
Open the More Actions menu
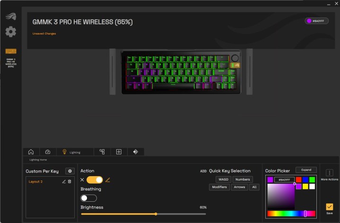(x=330, y=173)
